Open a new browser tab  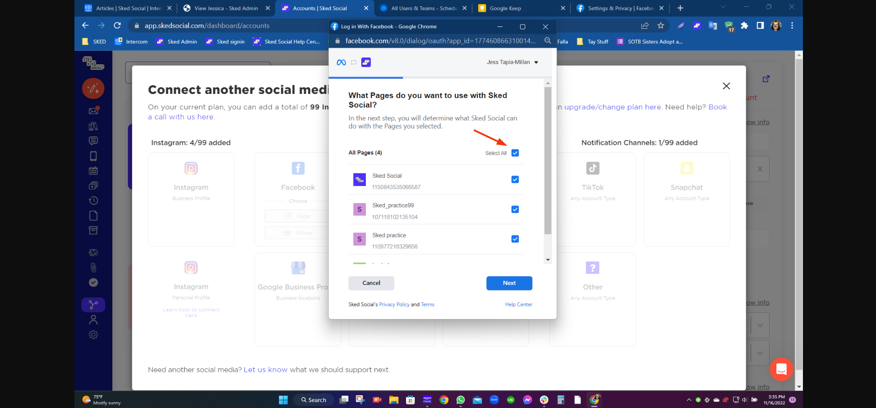680,8
